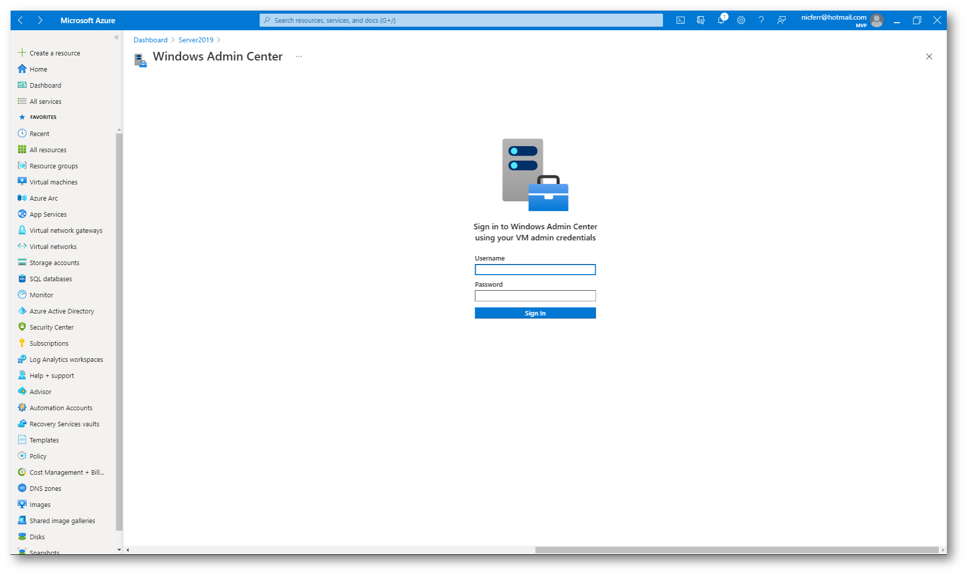
Task: Open Directory and subscription filter icon
Action: point(700,20)
